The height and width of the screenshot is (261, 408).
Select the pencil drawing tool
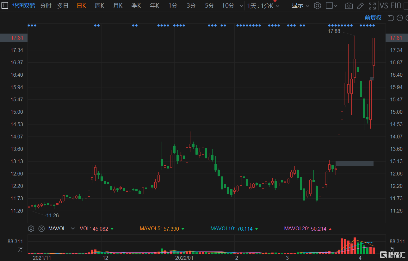point(360,6)
